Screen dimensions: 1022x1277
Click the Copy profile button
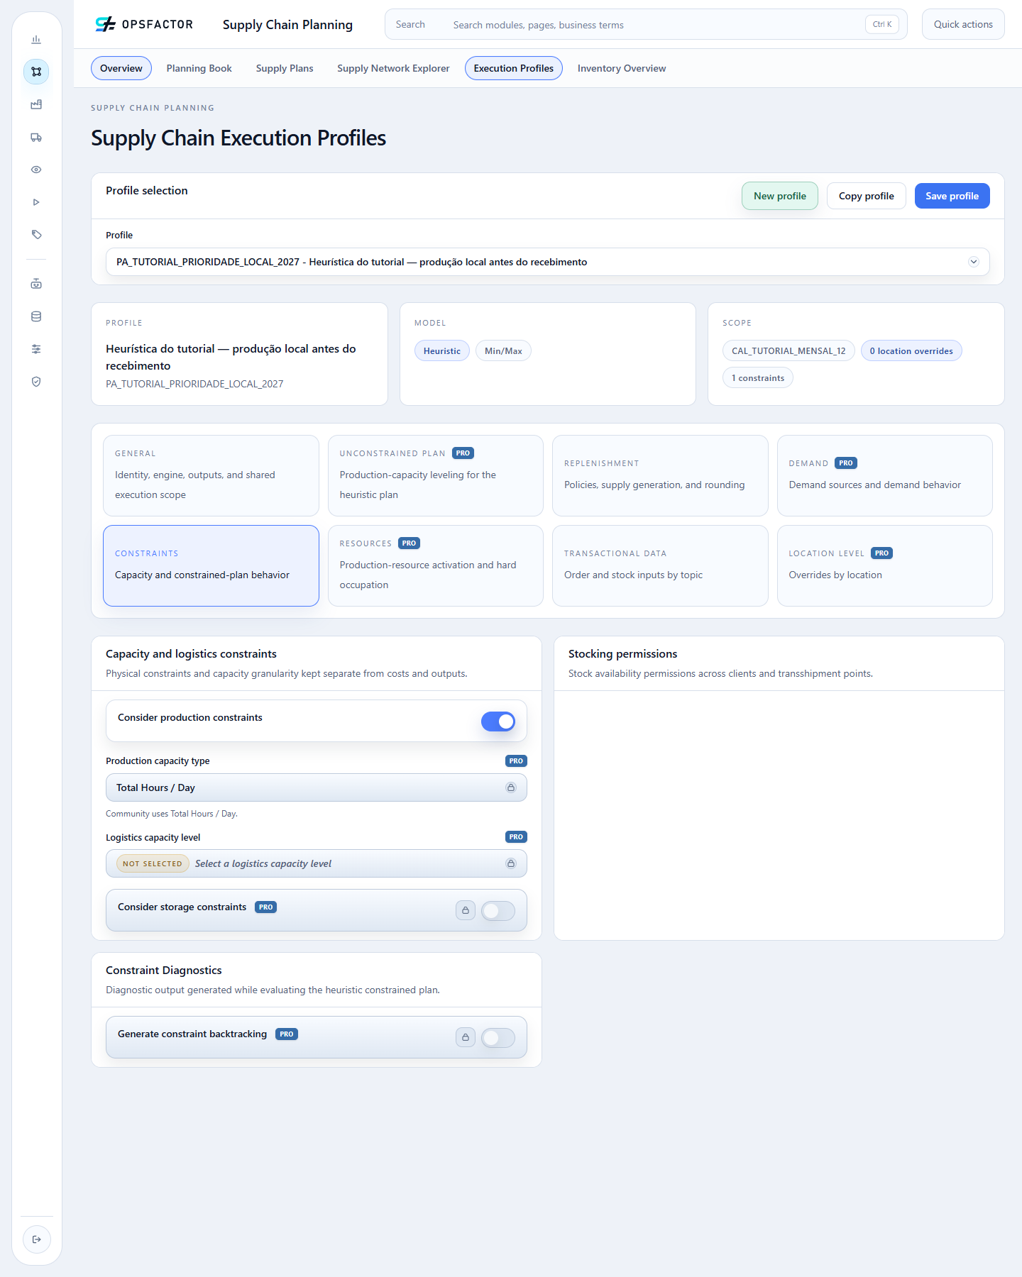tap(867, 196)
